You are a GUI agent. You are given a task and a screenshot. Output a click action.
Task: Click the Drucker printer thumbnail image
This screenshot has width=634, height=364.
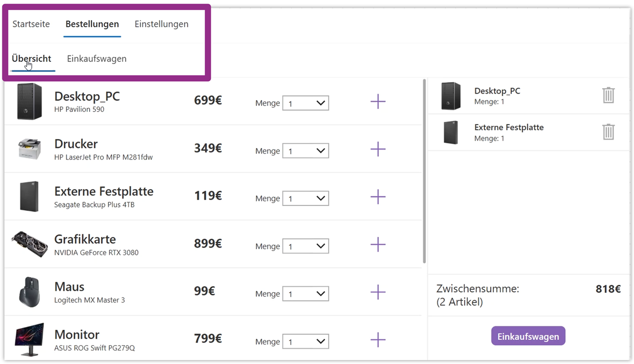tap(30, 149)
